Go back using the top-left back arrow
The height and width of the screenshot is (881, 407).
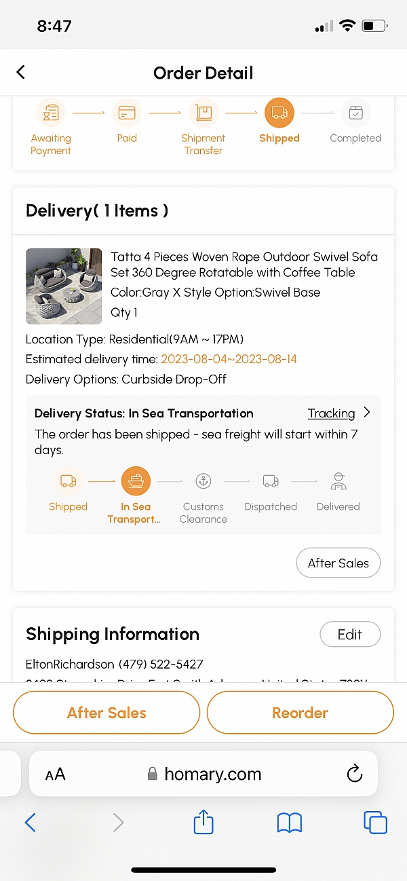[x=20, y=72]
